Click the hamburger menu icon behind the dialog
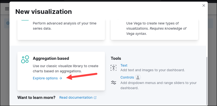Screen dimensions: 217x106 [x=7, y=9]
